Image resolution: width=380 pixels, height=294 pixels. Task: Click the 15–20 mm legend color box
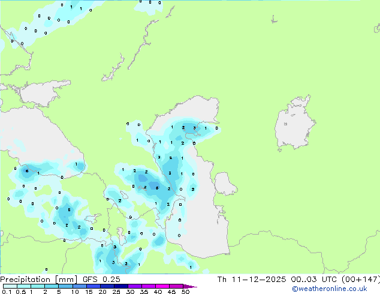click(x=94, y=286)
